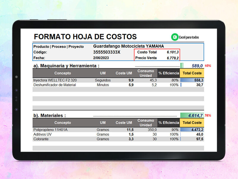Select the Aditivos UV row
238x179 pixels.
118,135
